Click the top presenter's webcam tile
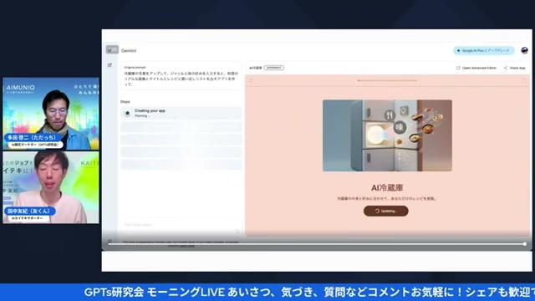 [51, 114]
